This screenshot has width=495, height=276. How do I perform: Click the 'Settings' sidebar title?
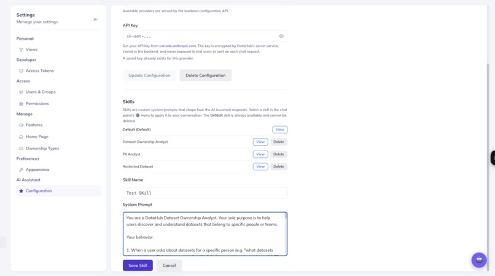(x=26, y=15)
